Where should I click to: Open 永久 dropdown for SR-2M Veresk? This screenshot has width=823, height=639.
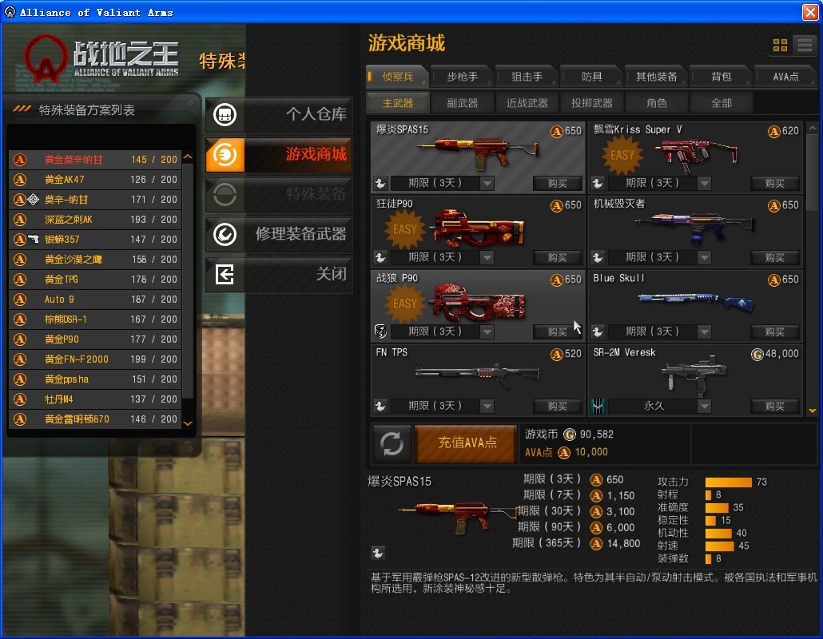point(705,406)
